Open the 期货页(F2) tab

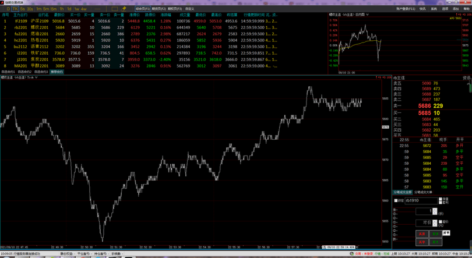(x=159, y=9)
